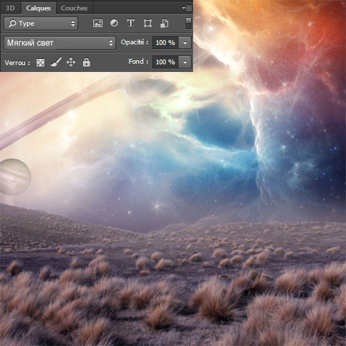Image resolution: width=346 pixels, height=346 pixels.
Task: Lock image pixels brush icon
Action: [56, 62]
